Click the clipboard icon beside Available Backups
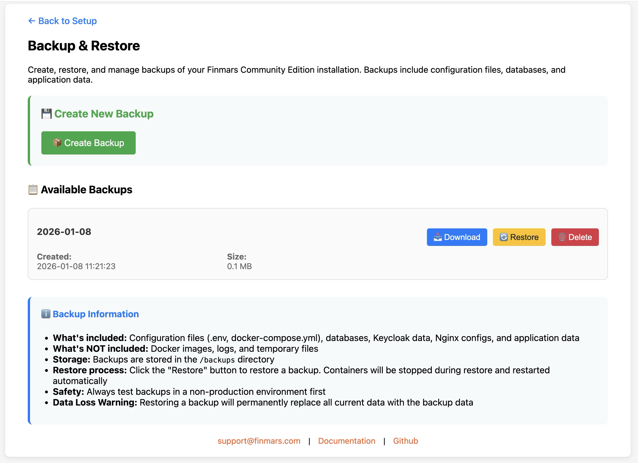This screenshot has width=638, height=463. point(33,190)
